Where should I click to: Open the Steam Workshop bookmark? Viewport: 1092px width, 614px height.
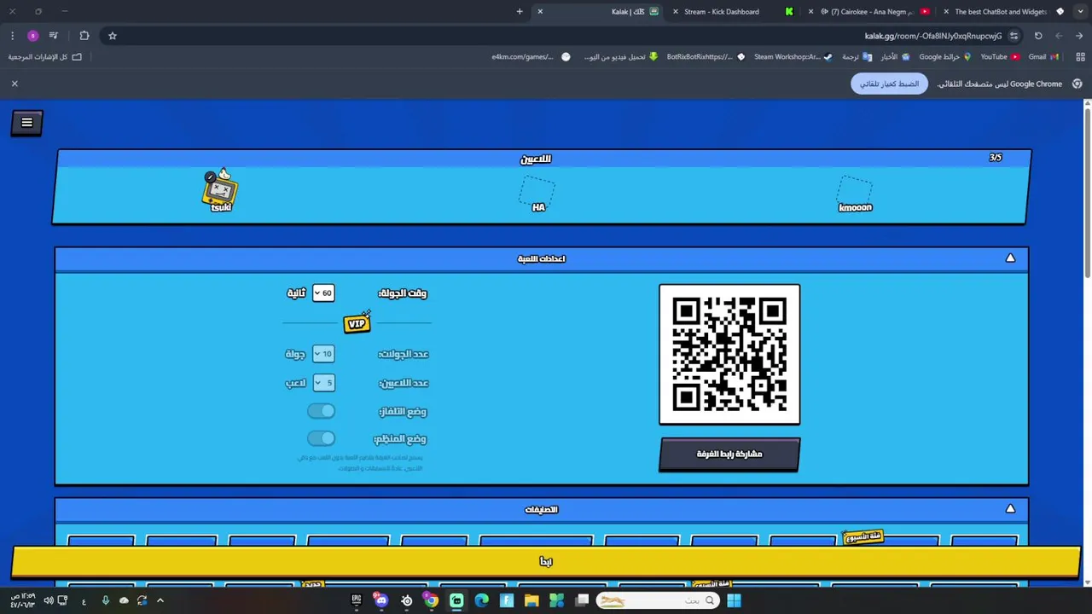tap(793, 57)
